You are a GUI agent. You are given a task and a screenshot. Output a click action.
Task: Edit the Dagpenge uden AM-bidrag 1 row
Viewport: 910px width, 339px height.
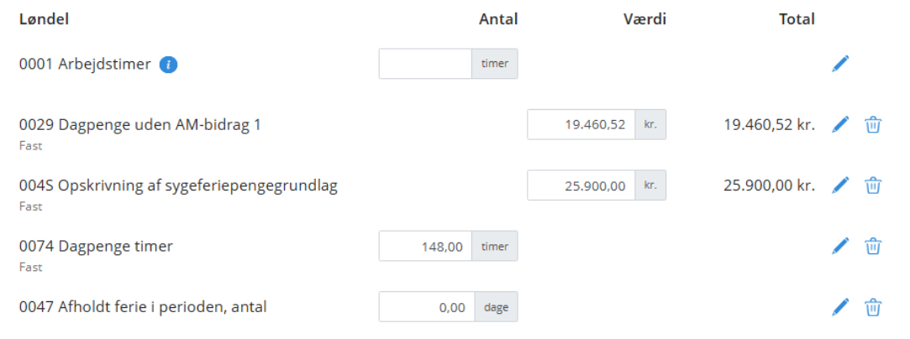840,125
